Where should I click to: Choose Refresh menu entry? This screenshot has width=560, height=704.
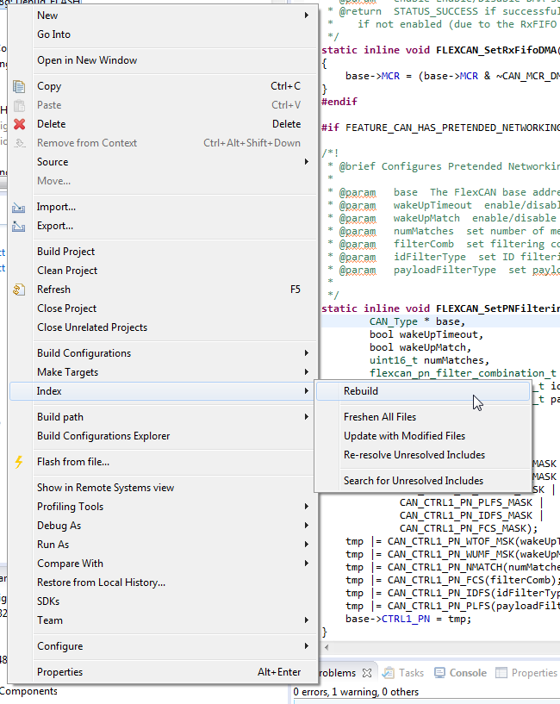click(x=163, y=290)
